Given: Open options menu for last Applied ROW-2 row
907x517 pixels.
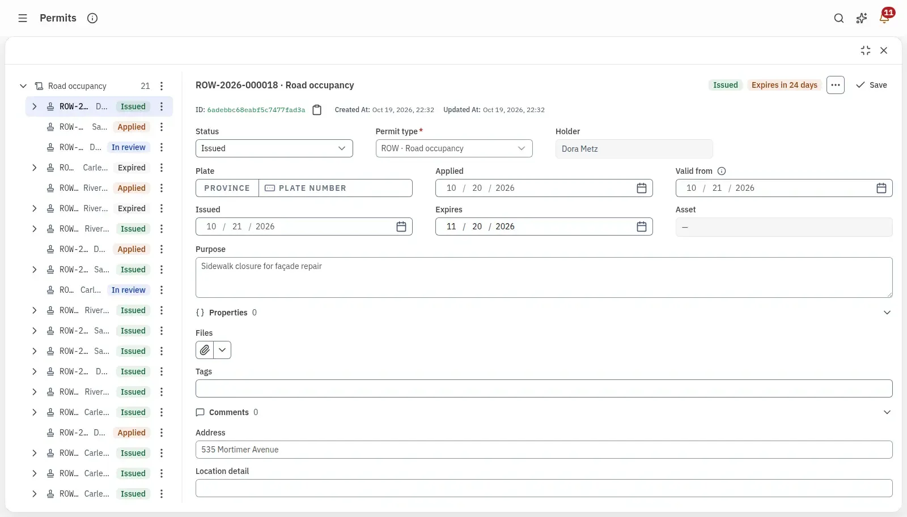Looking at the screenshot, I should (162, 433).
